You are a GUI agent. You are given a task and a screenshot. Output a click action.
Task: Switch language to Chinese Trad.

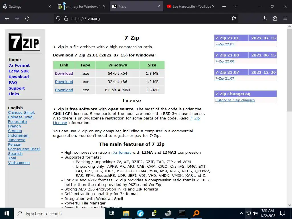[x=21, y=117]
